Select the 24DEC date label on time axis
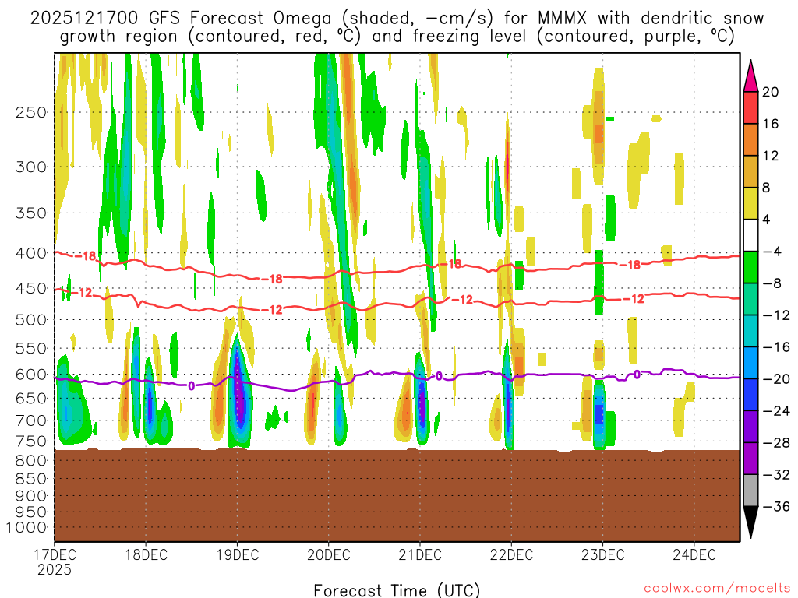798x598 pixels. pyautogui.click(x=694, y=555)
